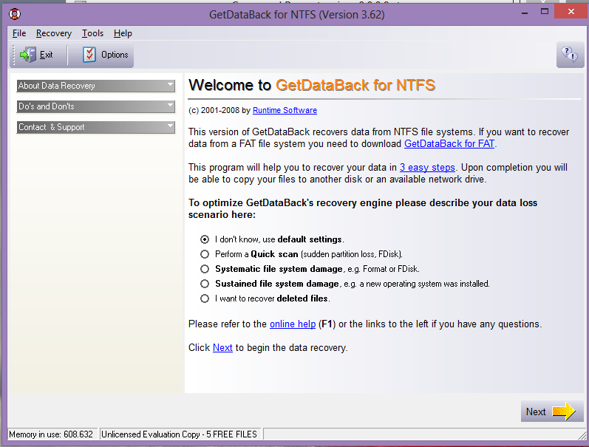Maximize the GetDataBack window

[x=545, y=12]
